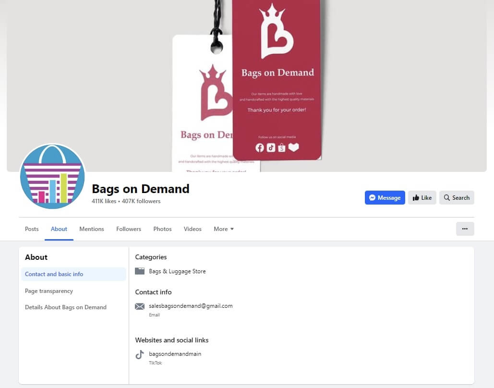This screenshot has width=494, height=388.
Task: Open the Mentions tab
Action: tap(92, 229)
